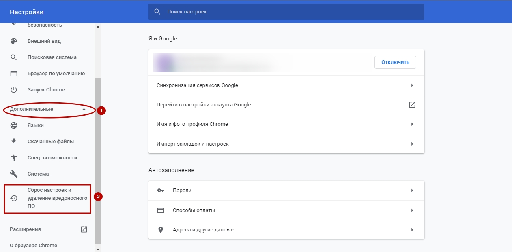Click the card icon in Способы оплаты row
This screenshot has width=512, height=252.
(161, 210)
